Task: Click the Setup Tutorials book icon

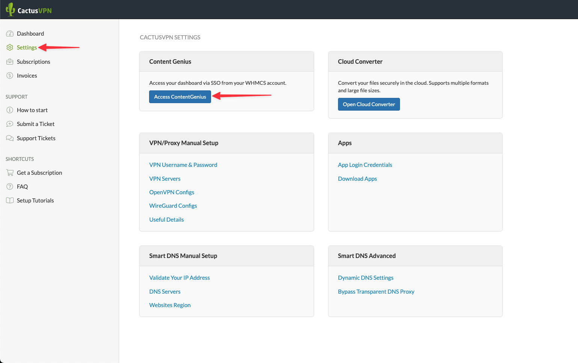Action: tap(10, 201)
